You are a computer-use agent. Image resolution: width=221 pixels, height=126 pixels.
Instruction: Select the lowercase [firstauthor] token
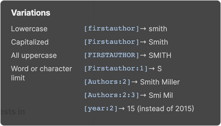click(112, 29)
